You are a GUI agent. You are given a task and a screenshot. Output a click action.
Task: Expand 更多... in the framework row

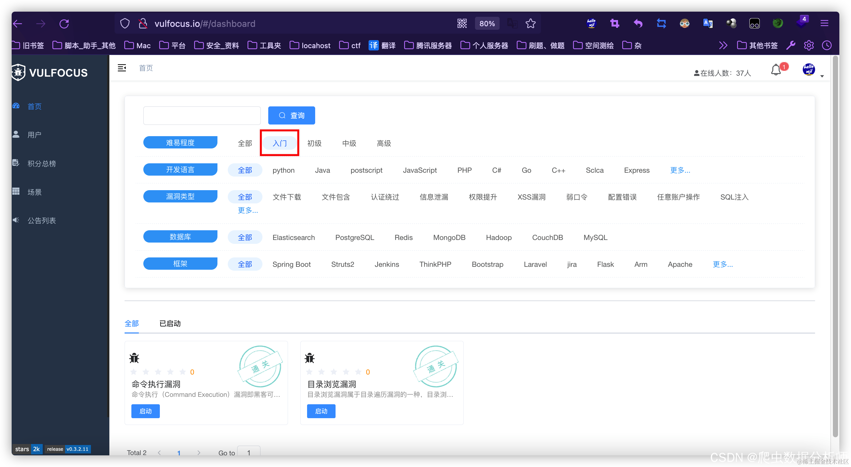click(x=723, y=264)
